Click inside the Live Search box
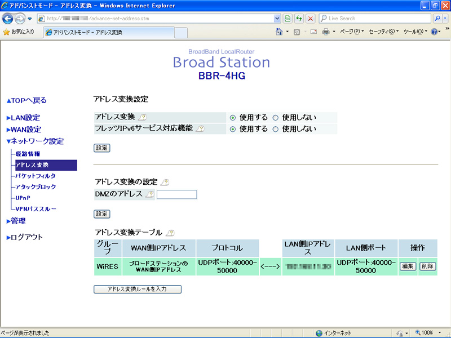The width and height of the screenshot is (451, 338). (x=375, y=19)
